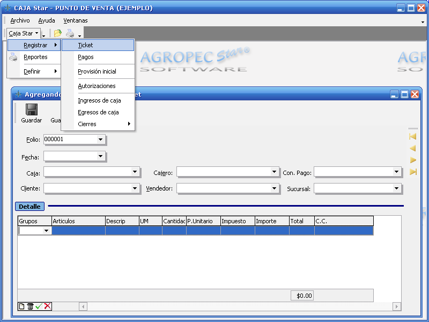This screenshot has width=429, height=322.
Task: Click the P.Unitario column header
Action: point(203,221)
